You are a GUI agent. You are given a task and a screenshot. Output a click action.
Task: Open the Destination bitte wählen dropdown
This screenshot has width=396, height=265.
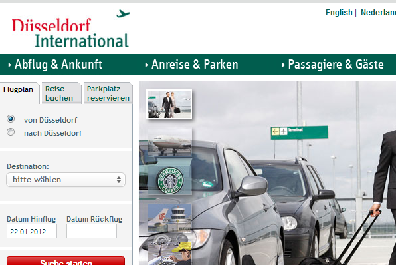coord(66,180)
